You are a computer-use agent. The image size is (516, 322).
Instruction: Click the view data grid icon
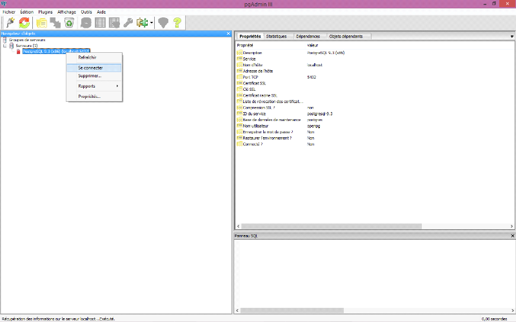(101, 23)
